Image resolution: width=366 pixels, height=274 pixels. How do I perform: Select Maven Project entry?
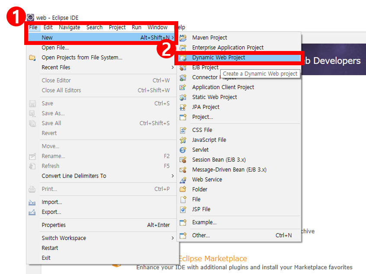click(239, 38)
